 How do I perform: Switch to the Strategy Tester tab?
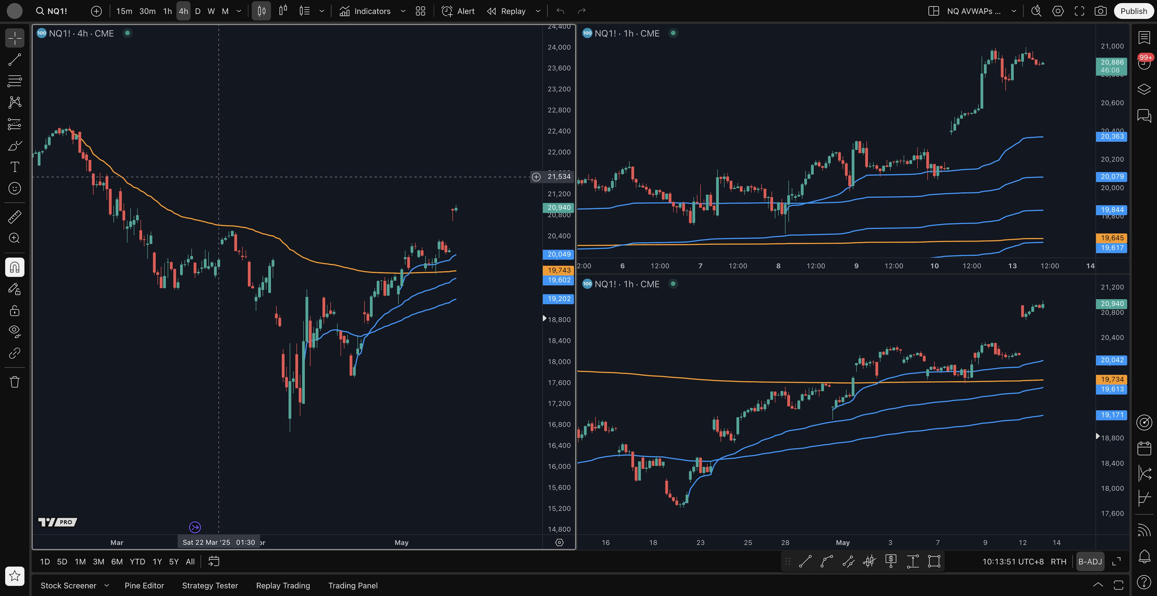point(210,585)
